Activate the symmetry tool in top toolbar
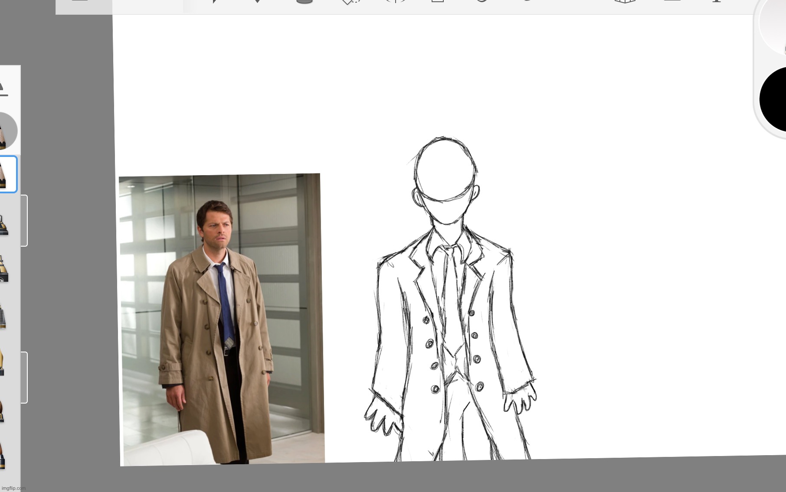The height and width of the screenshot is (492, 786). [395, 2]
